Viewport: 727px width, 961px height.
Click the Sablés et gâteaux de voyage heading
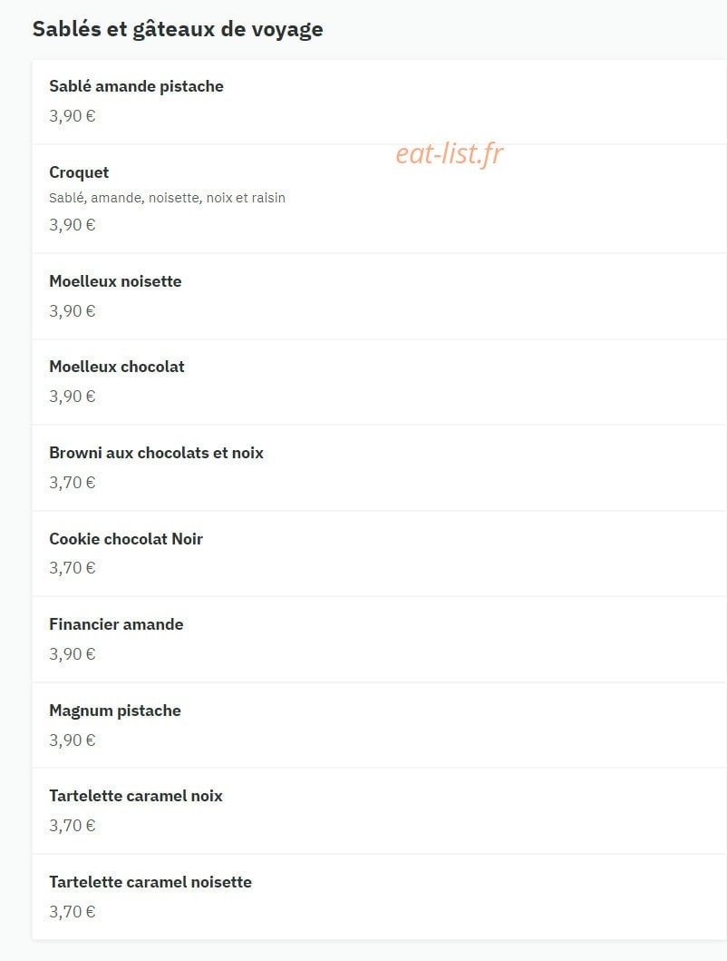pos(178,29)
